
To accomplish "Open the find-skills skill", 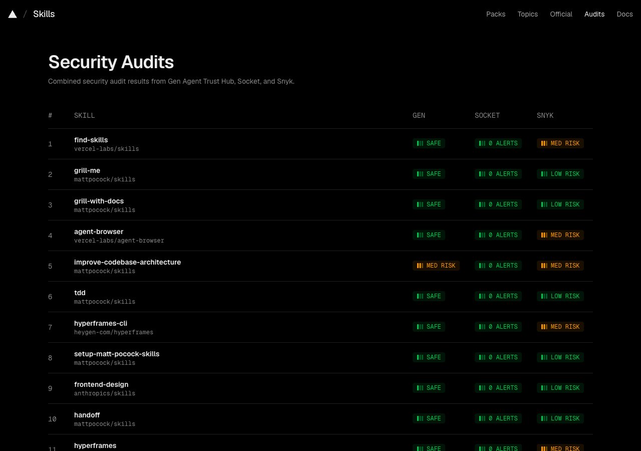I will click(320, 144).
